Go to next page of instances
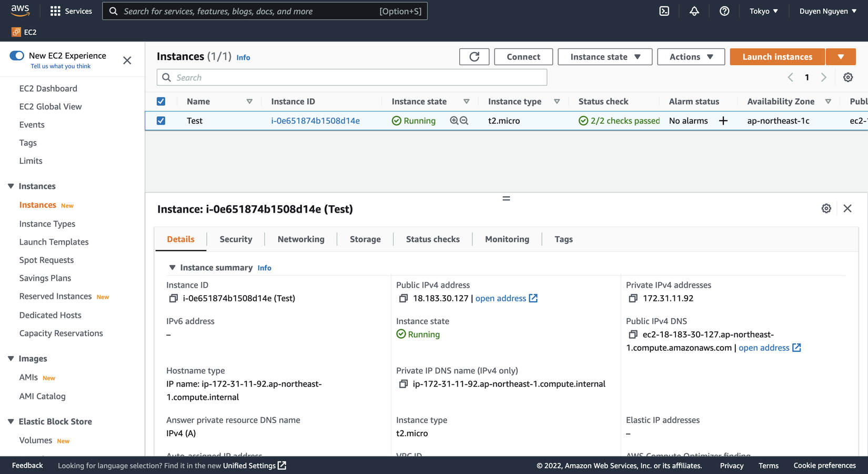The width and height of the screenshot is (868, 474). [x=824, y=77]
